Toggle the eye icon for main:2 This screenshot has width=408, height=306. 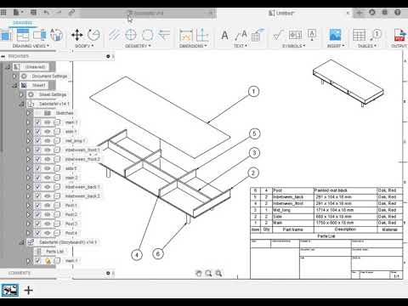48,178
